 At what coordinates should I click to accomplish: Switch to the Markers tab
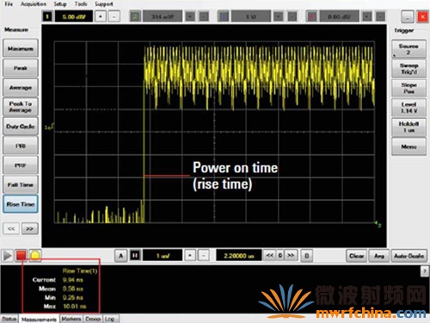(x=71, y=319)
